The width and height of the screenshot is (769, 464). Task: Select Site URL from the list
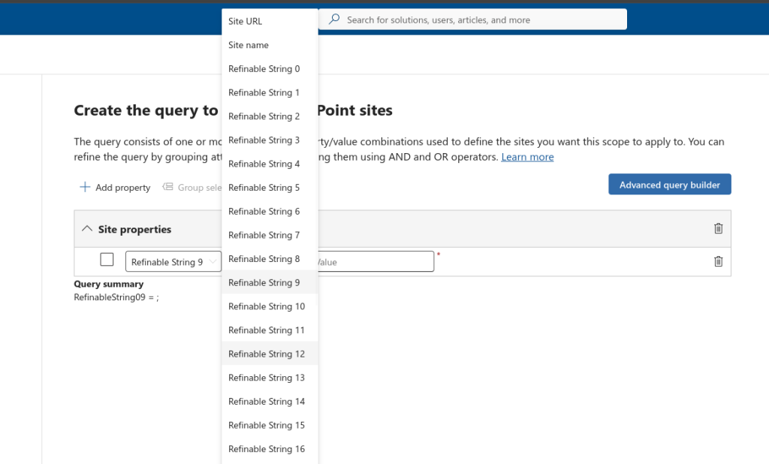click(x=270, y=21)
